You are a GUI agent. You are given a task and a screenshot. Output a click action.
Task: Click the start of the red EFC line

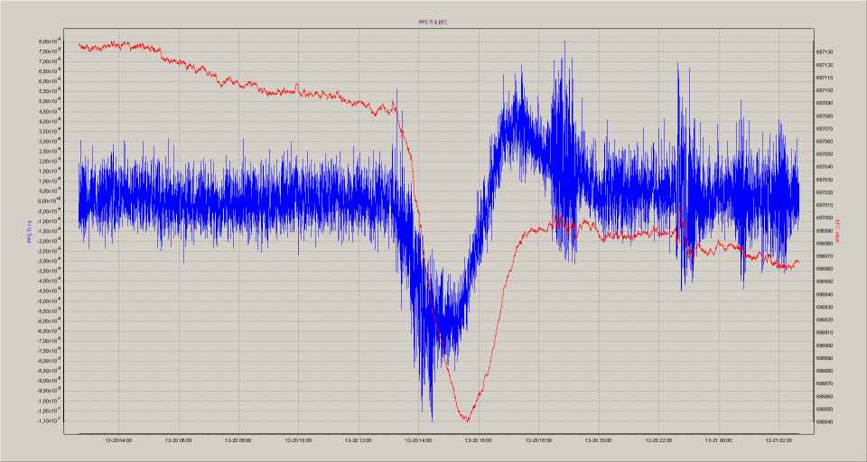tap(79, 44)
